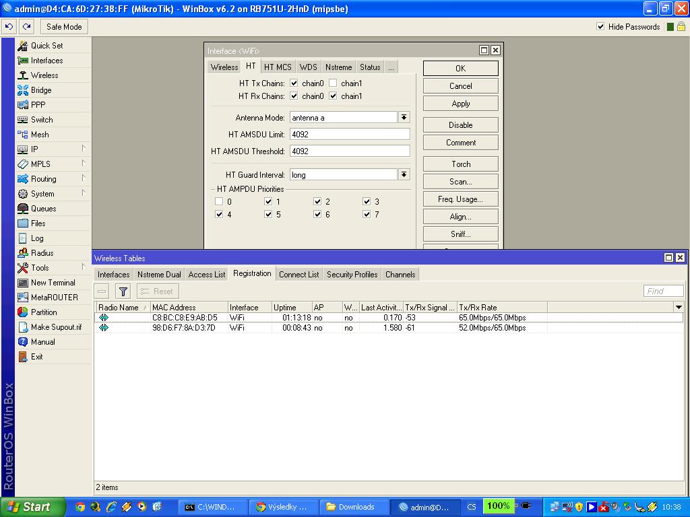The height and width of the screenshot is (517, 690).
Task: Switch to Access List tab
Action: click(x=206, y=275)
